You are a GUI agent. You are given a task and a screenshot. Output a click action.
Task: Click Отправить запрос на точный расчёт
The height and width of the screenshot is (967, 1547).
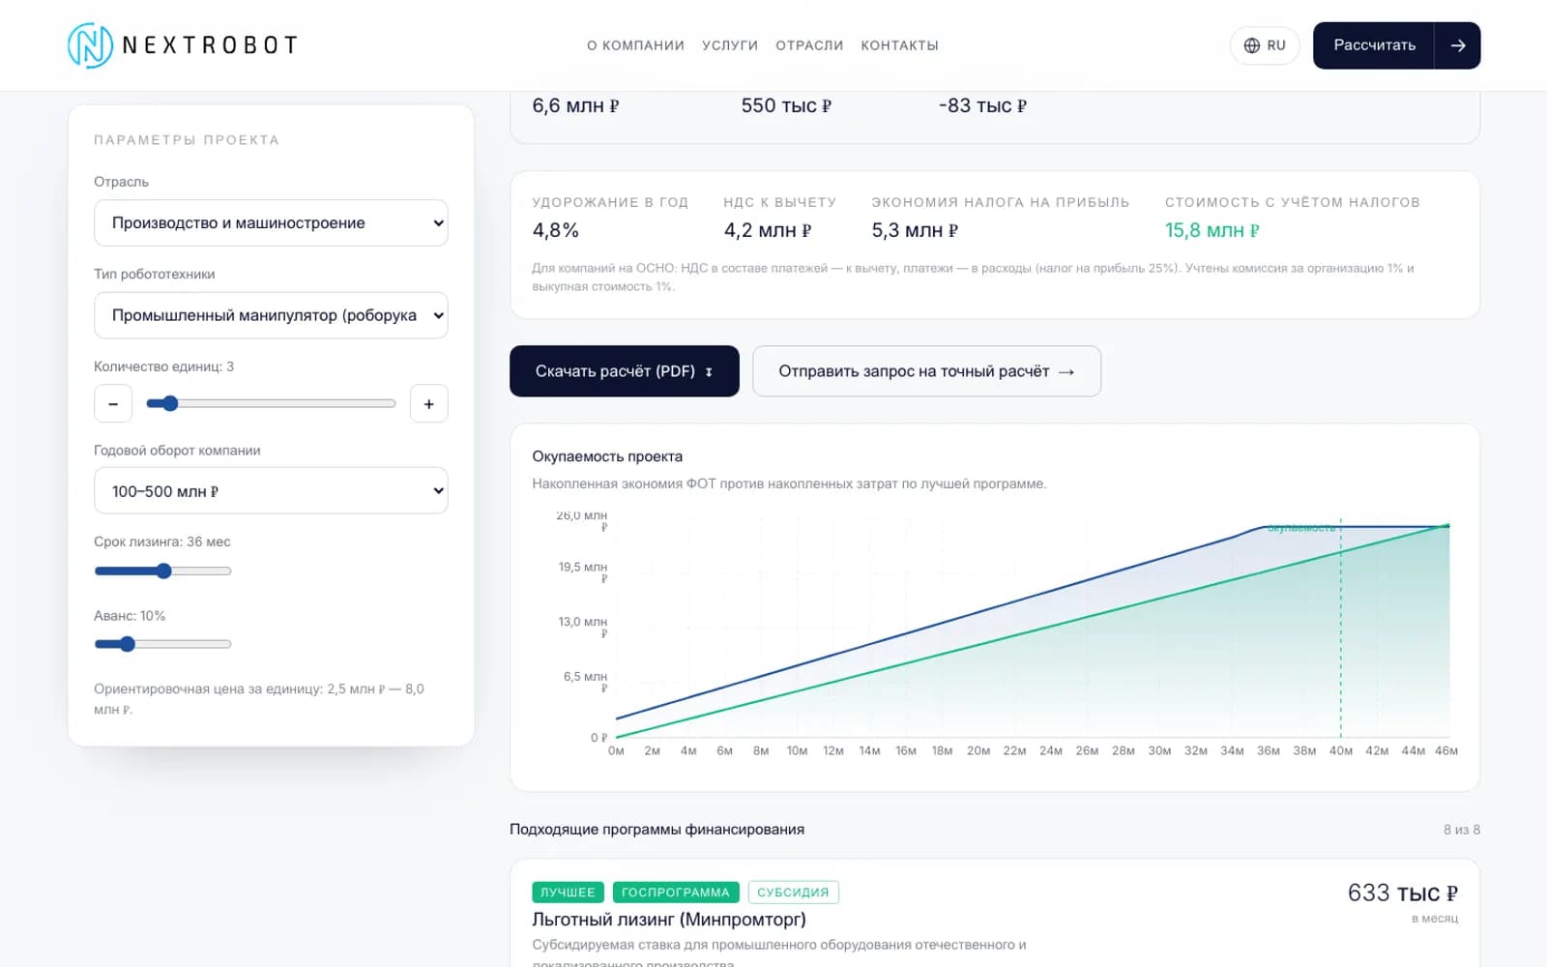[x=926, y=371]
